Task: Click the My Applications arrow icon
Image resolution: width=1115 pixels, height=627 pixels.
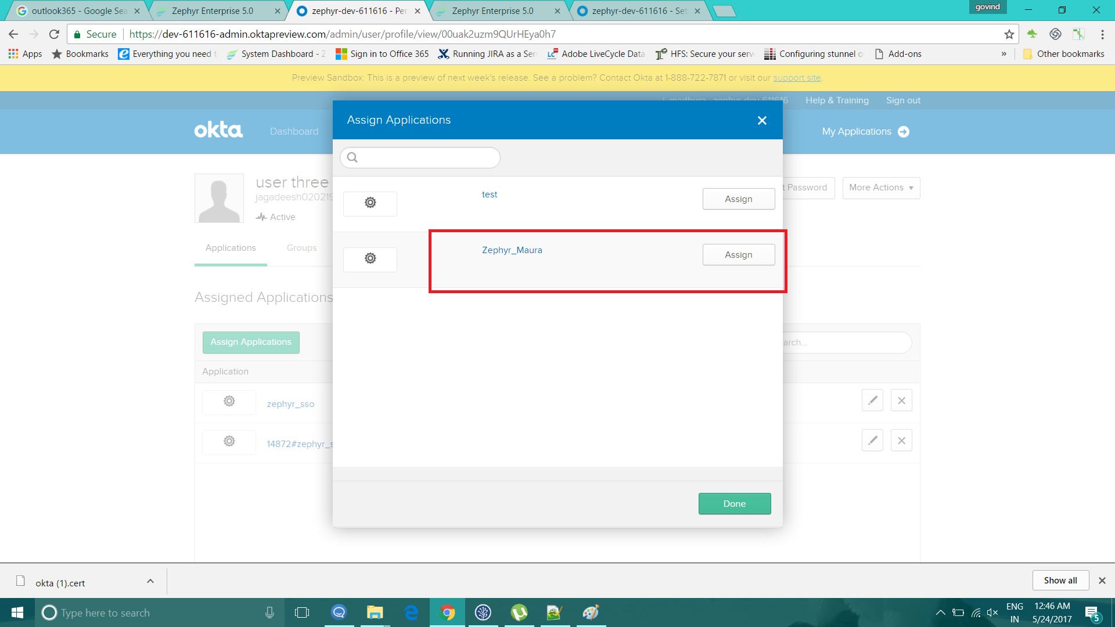Action: (x=904, y=132)
